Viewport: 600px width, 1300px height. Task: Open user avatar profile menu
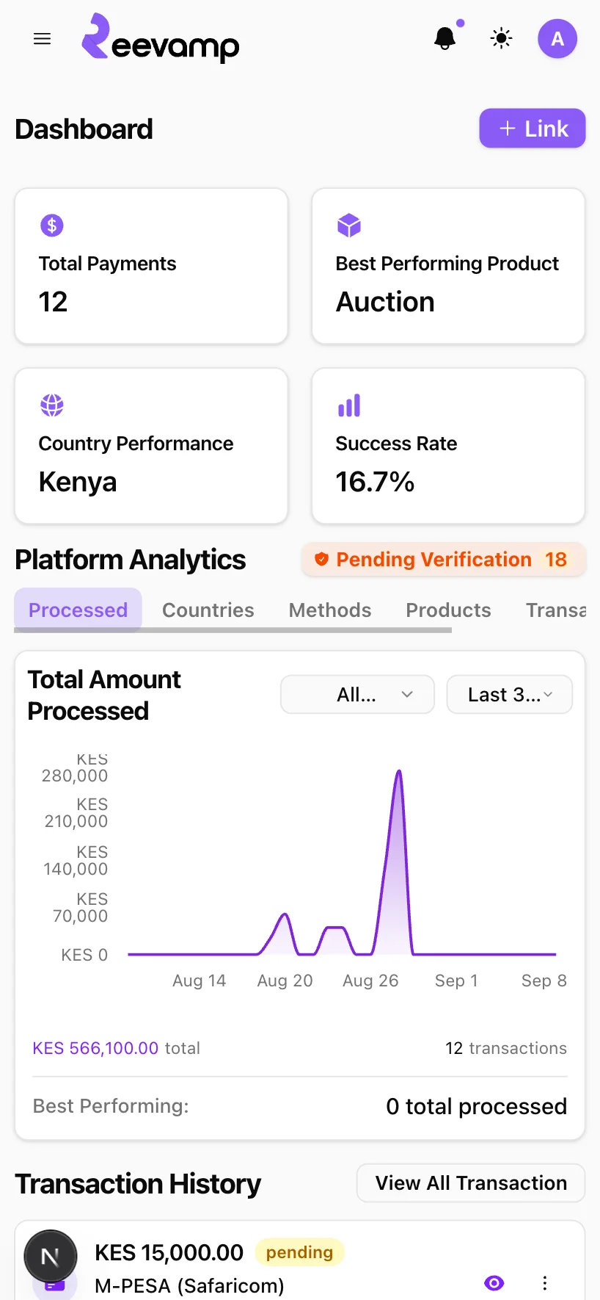(x=557, y=38)
